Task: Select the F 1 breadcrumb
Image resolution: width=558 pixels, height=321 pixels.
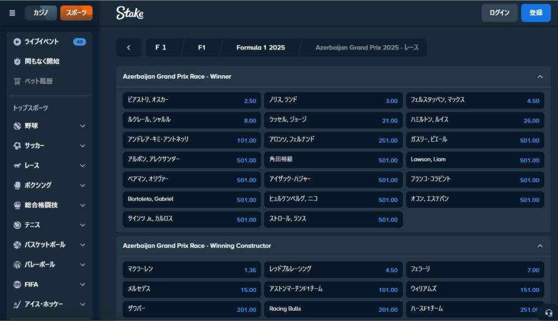Action: [x=161, y=48]
